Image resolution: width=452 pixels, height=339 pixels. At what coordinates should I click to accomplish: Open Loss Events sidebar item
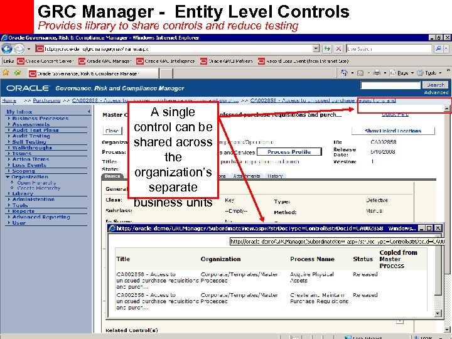click(x=29, y=165)
